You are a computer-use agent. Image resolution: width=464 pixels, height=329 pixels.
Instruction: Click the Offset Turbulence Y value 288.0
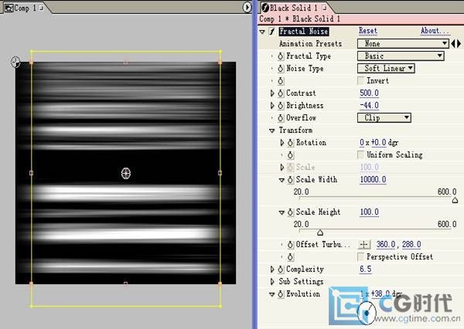pos(411,245)
